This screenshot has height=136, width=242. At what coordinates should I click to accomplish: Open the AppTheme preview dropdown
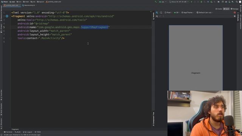pyautogui.click(x=188, y=12)
